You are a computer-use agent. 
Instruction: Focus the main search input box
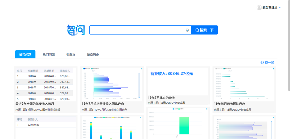coord(137,30)
